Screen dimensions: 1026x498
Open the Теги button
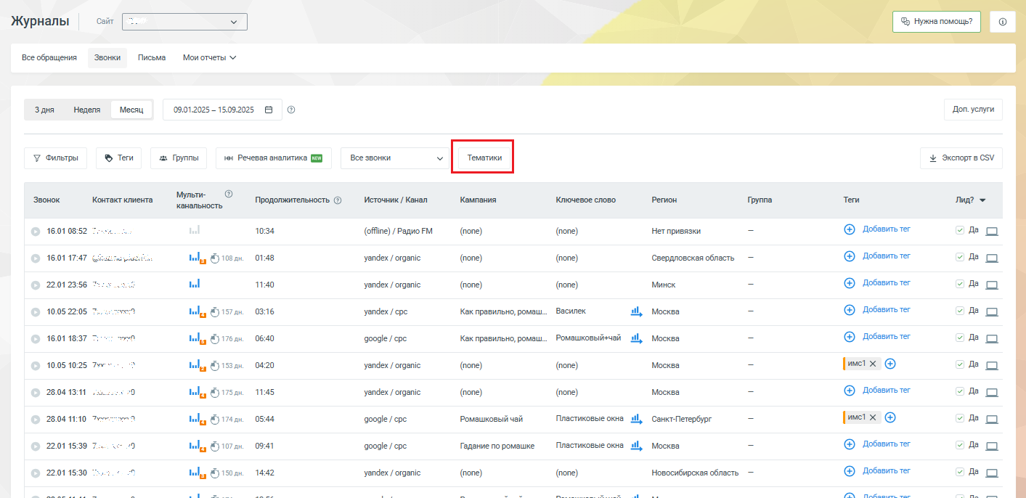[118, 158]
